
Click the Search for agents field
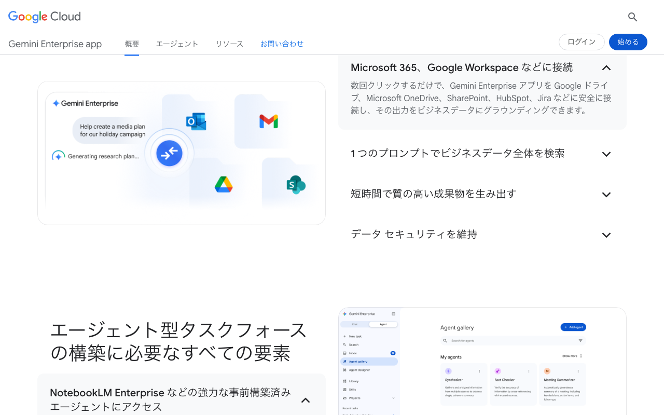coord(513,341)
